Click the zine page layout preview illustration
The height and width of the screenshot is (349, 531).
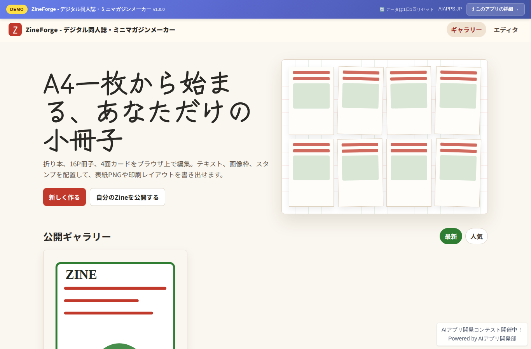(x=384, y=136)
